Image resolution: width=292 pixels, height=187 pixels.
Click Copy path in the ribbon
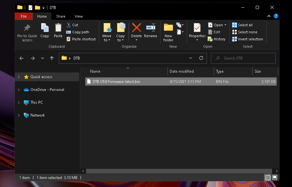coord(78,32)
